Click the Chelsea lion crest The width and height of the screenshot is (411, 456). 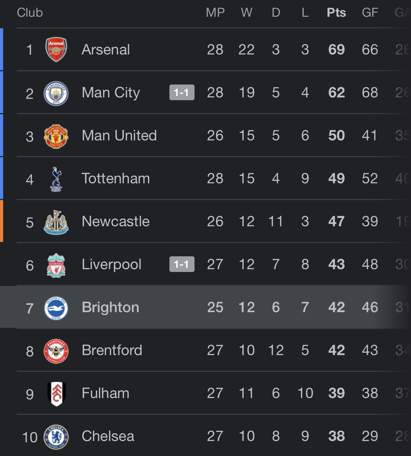56,437
